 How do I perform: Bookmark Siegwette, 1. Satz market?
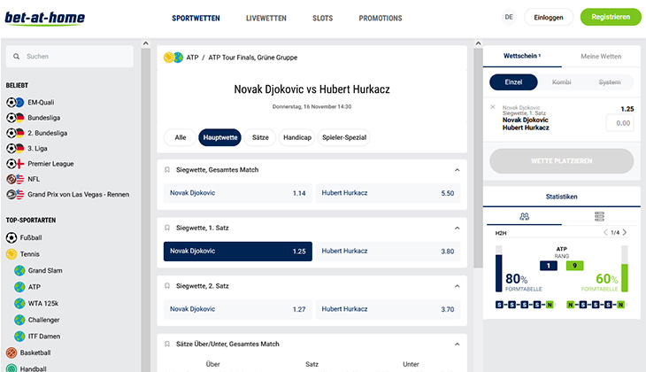click(167, 228)
